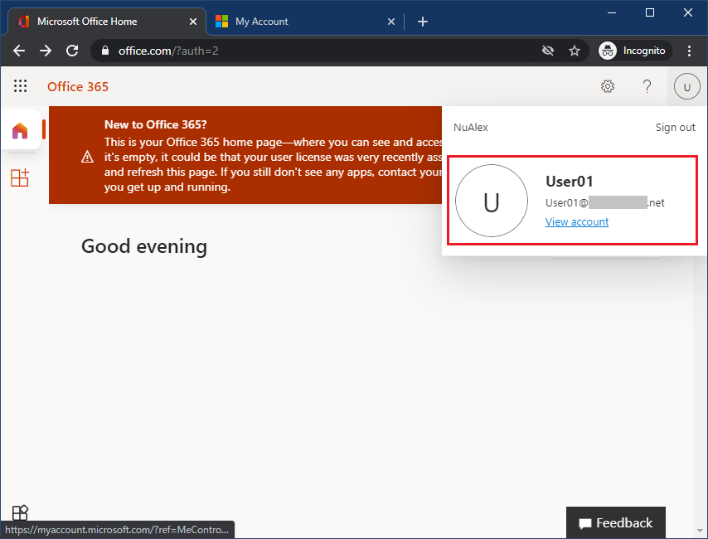Switch to the My Account tab
The width and height of the screenshot is (708, 539).
tap(305, 22)
